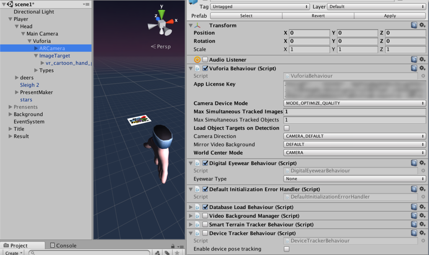Image resolution: width=429 pixels, height=255 pixels.
Task: Open help for Database Load Behaviour
Action: point(414,207)
